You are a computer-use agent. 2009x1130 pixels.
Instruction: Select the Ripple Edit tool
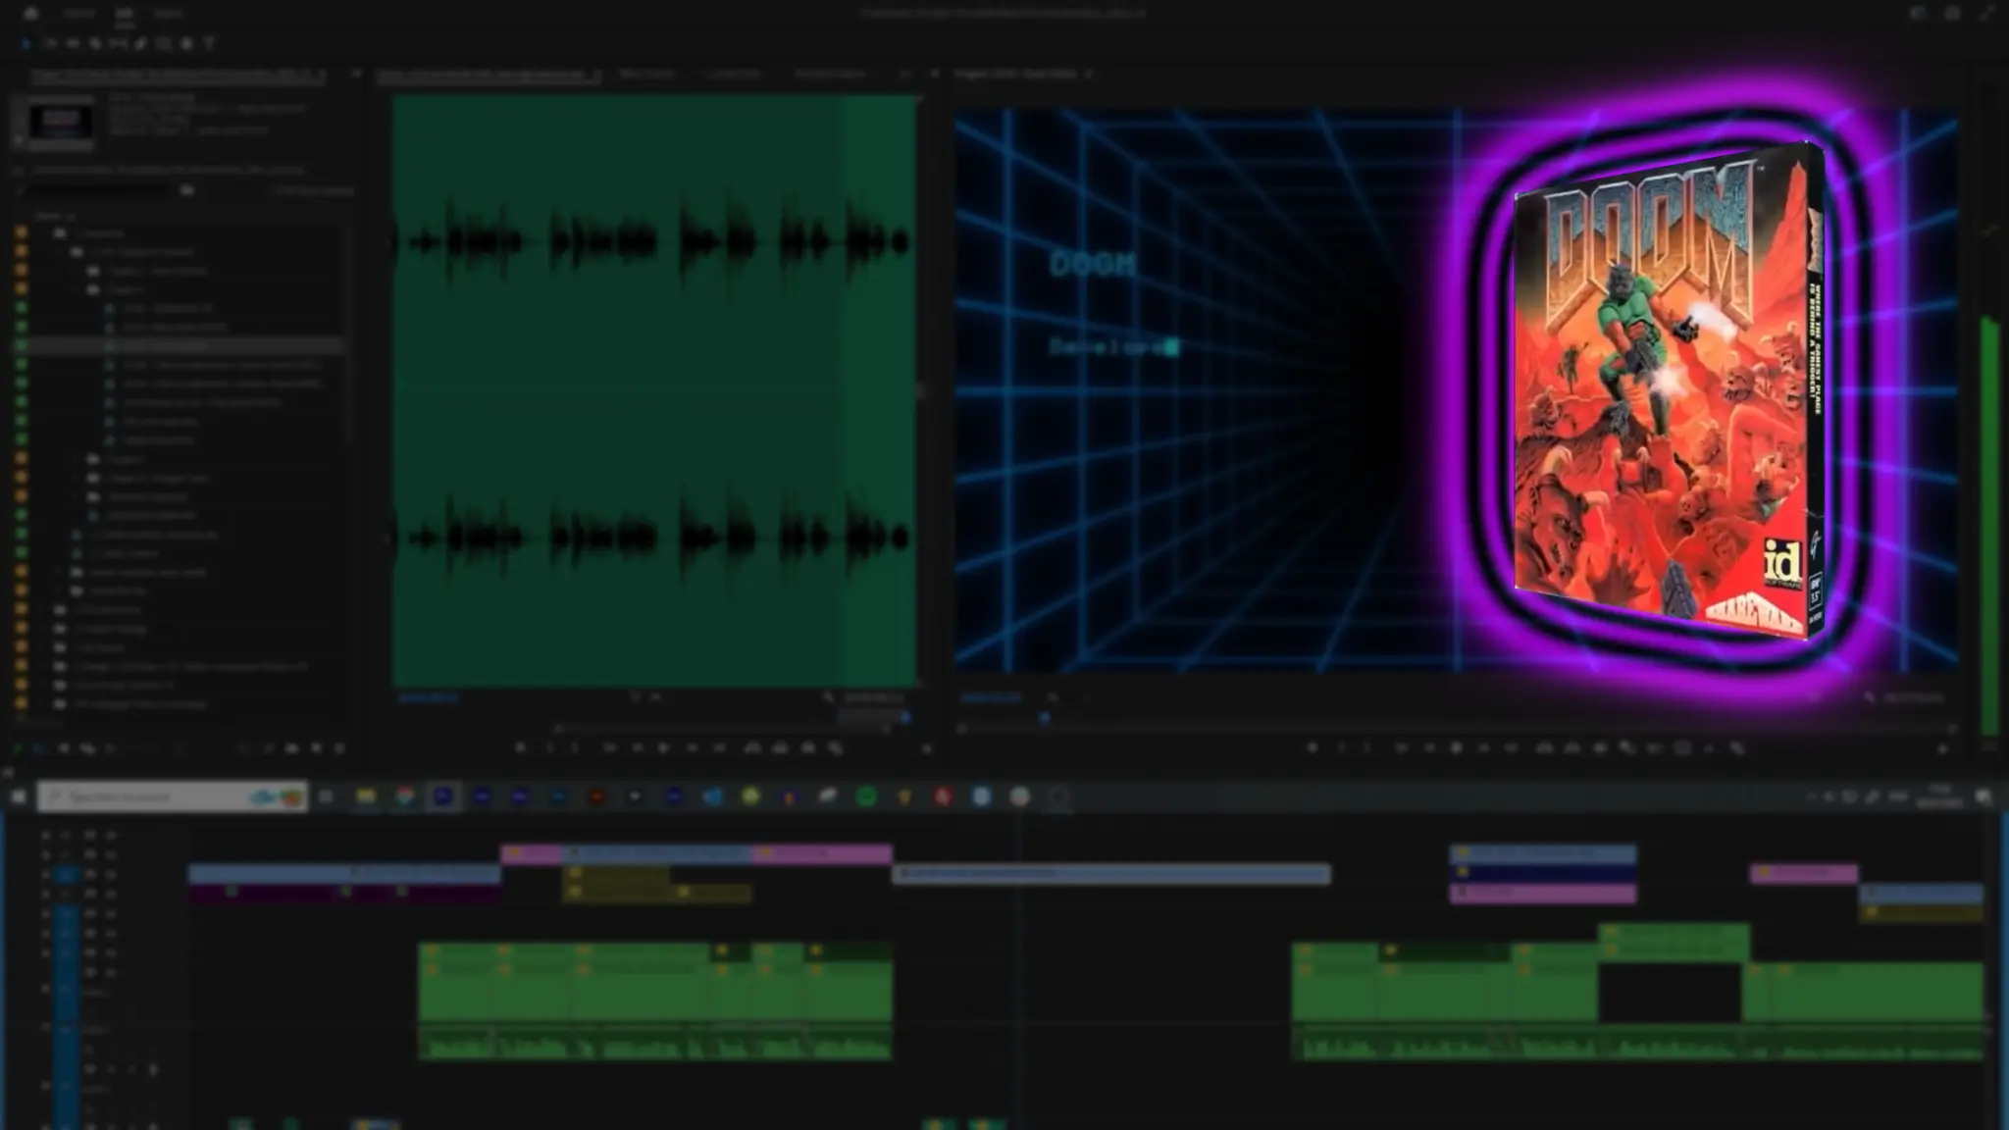[x=72, y=44]
